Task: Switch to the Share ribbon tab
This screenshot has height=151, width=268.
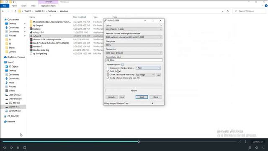Action: [x=24, y=6]
